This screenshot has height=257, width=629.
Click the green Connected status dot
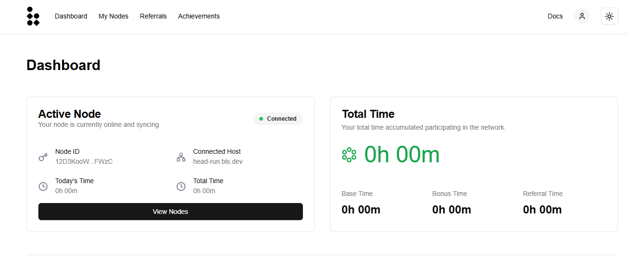[261, 119]
